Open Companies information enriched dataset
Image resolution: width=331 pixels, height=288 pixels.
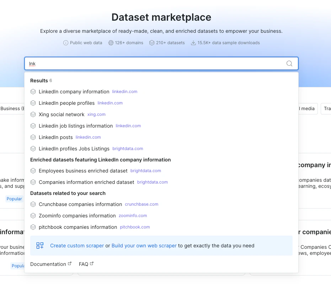tap(86, 182)
